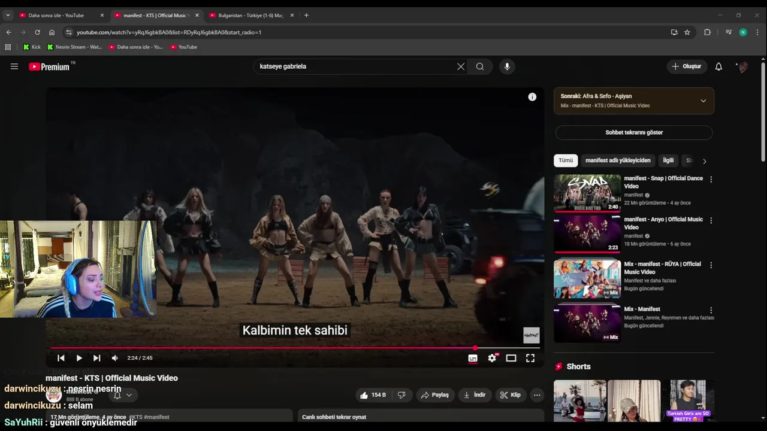Open browser extensions puzzle icon
Viewport: 767px width, 431px height.
[707, 32]
